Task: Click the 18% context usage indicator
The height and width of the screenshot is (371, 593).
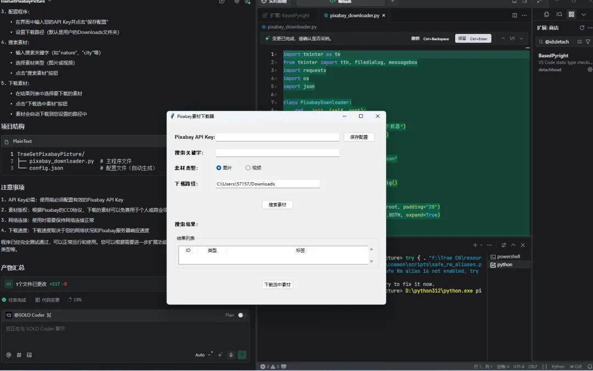Action: 75,300
